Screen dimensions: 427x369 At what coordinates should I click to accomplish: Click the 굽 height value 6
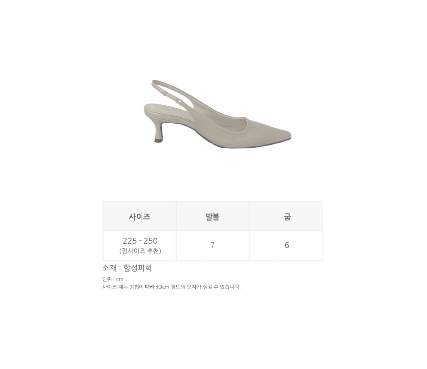(x=287, y=245)
